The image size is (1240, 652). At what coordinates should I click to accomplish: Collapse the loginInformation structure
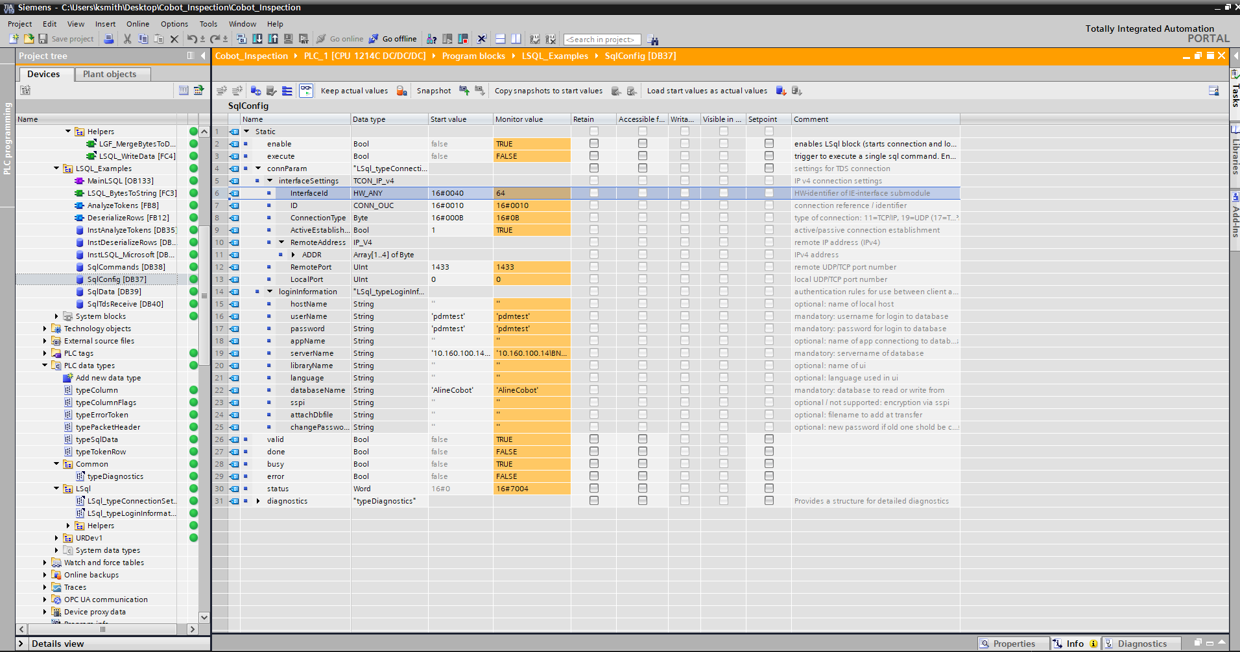270,292
